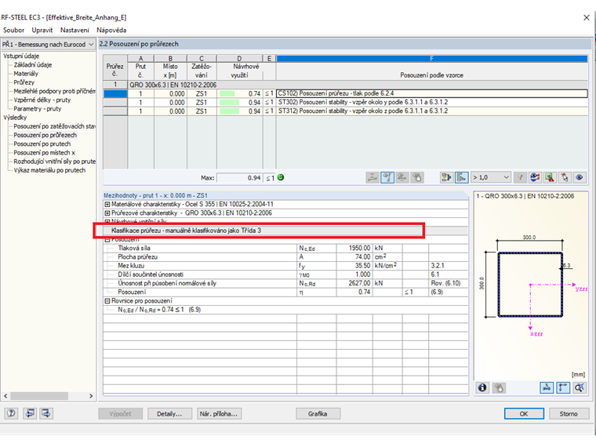The width and height of the screenshot is (596, 447).
Task: Open the Soubor menu
Action: point(13,30)
